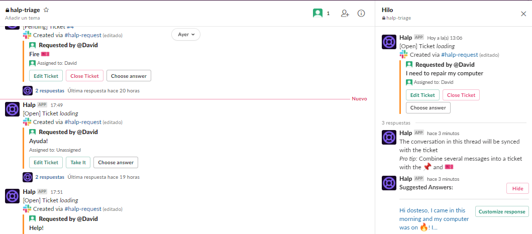The height and width of the screenshot is (234, 532).
Task: Click Choose answer on the Ayuda! ticket
Action: pyautogui.click(x=116, y=162)
